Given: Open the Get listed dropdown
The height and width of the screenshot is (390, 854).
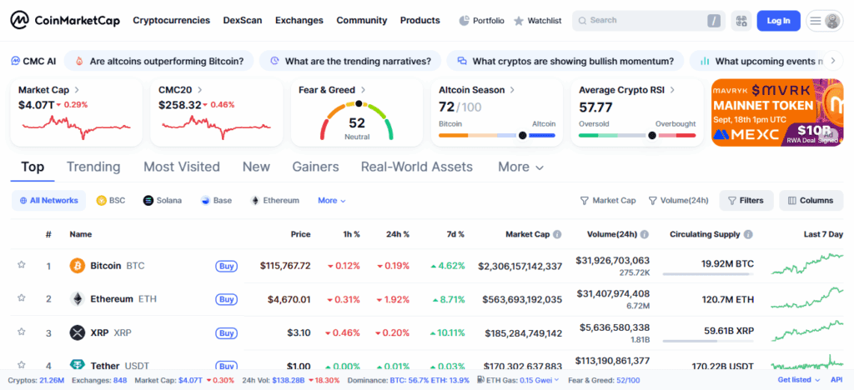Looking at the screenshot, I should [799, 380].
